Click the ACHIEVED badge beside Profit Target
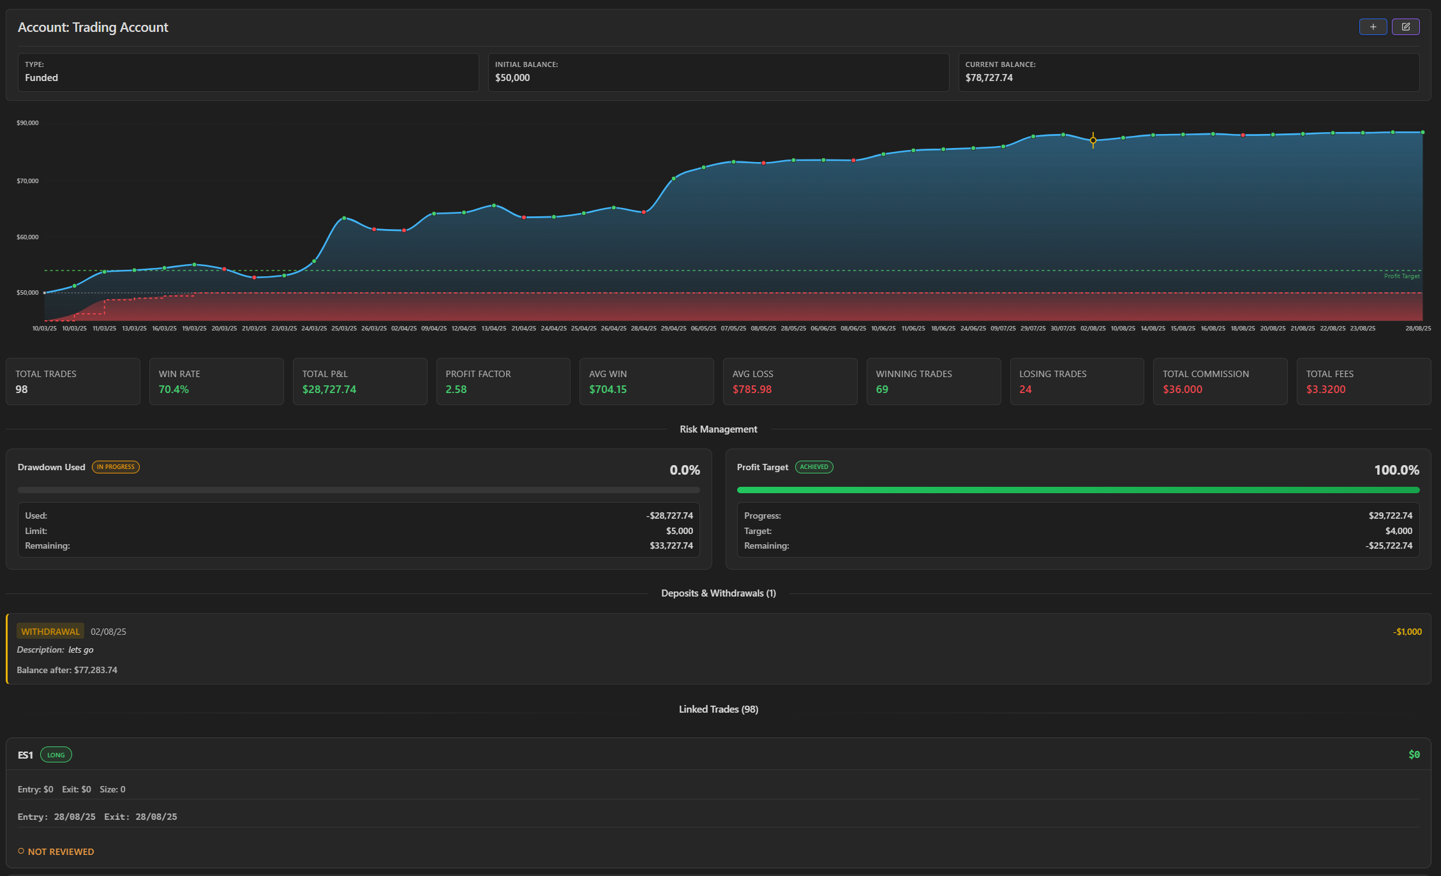The height and width of the screenshot is (876, 1441). click(814, 467)
